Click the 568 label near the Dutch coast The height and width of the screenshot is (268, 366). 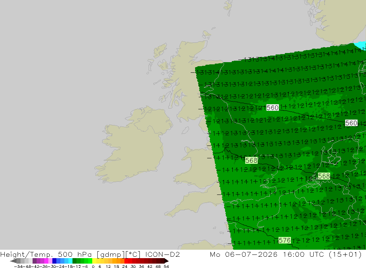point(324,176)
